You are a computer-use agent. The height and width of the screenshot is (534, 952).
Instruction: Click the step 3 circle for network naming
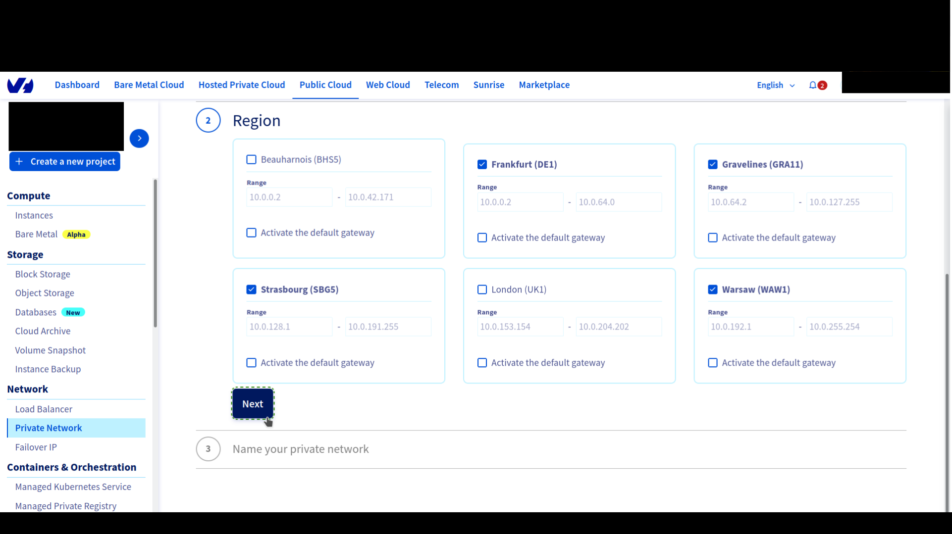(208, 448)
